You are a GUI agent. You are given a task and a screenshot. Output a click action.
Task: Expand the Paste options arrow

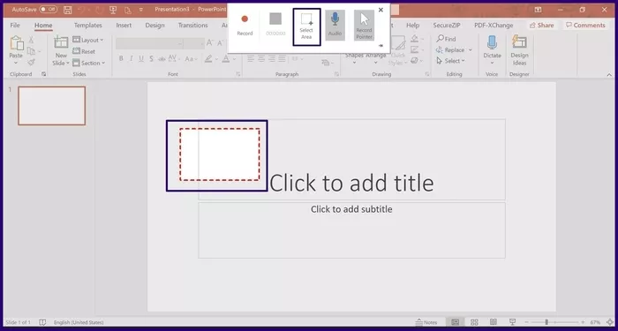[16, 63]
